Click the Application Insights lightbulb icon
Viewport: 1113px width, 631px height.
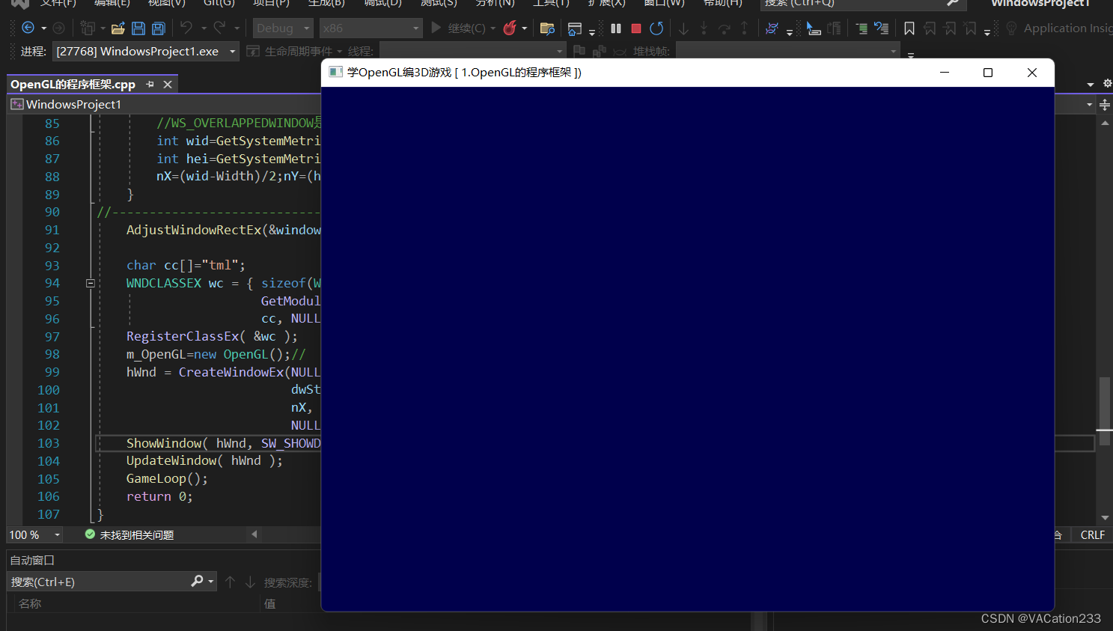[1011, 28]
